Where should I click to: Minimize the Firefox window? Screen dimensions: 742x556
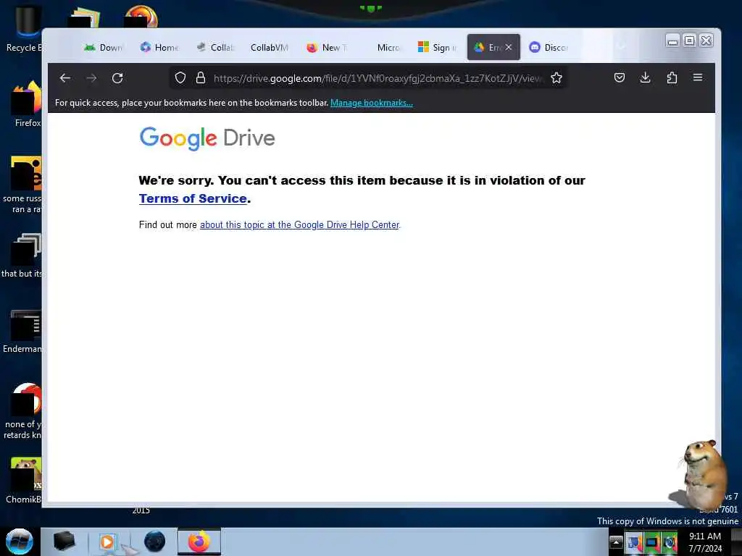pos(672,41)
